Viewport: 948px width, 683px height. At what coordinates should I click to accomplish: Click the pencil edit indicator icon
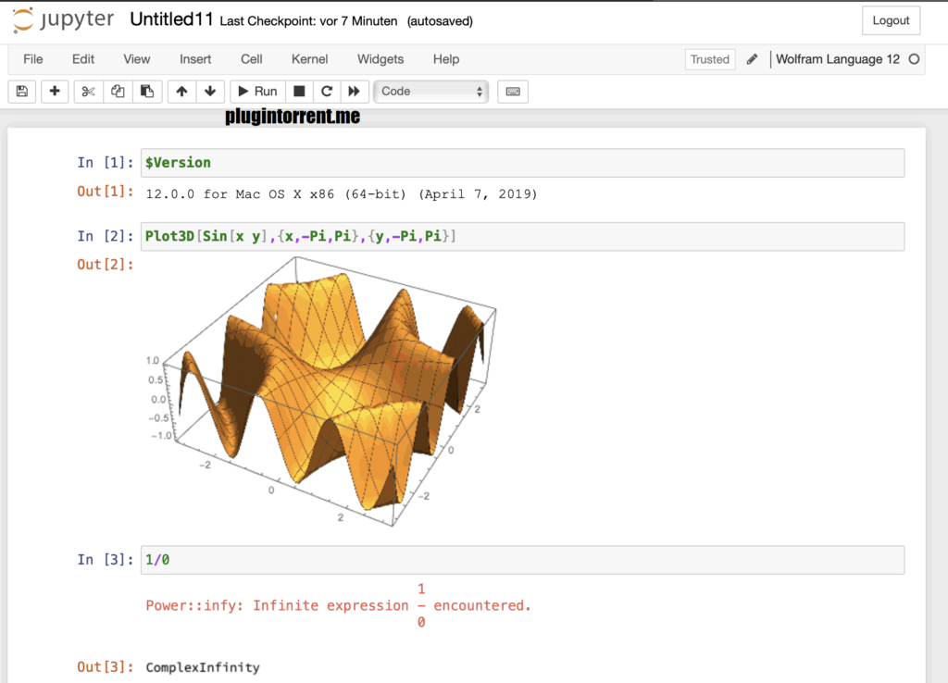pos(752,59)
